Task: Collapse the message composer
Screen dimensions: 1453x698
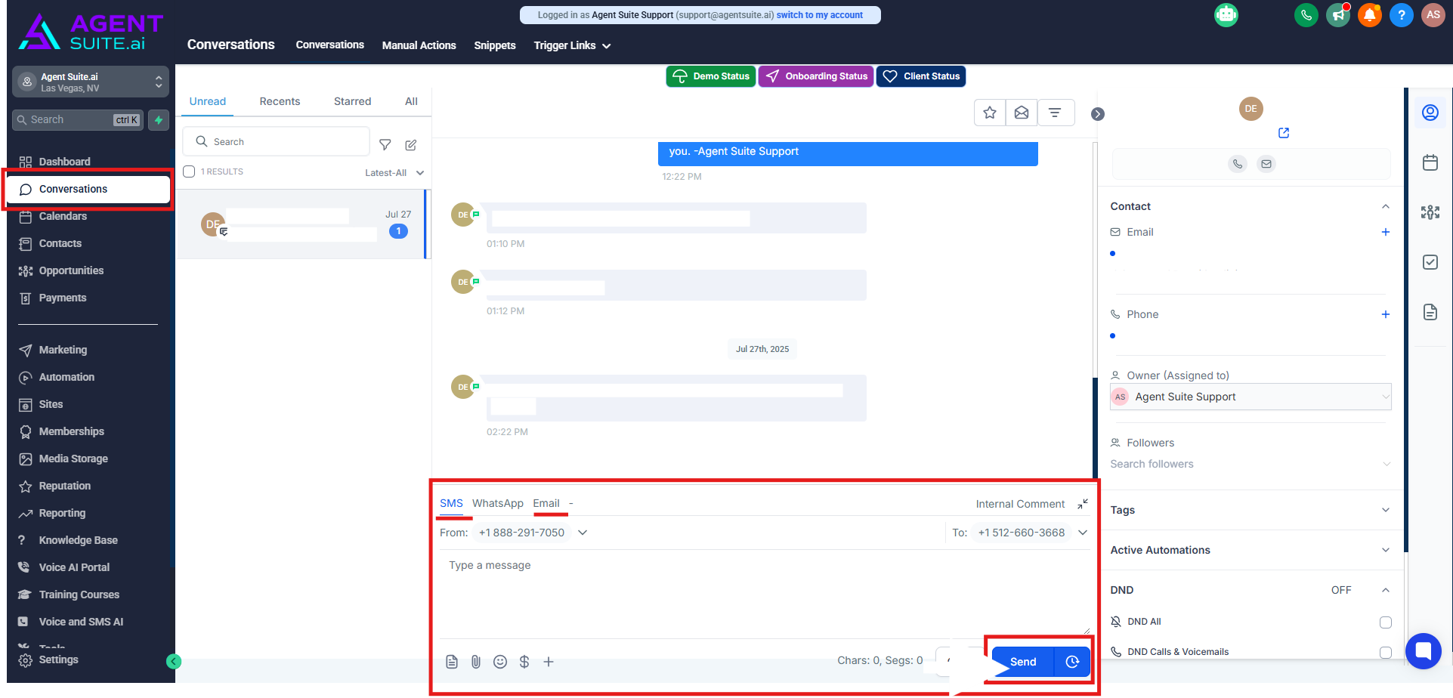Action: point(1083,504)
